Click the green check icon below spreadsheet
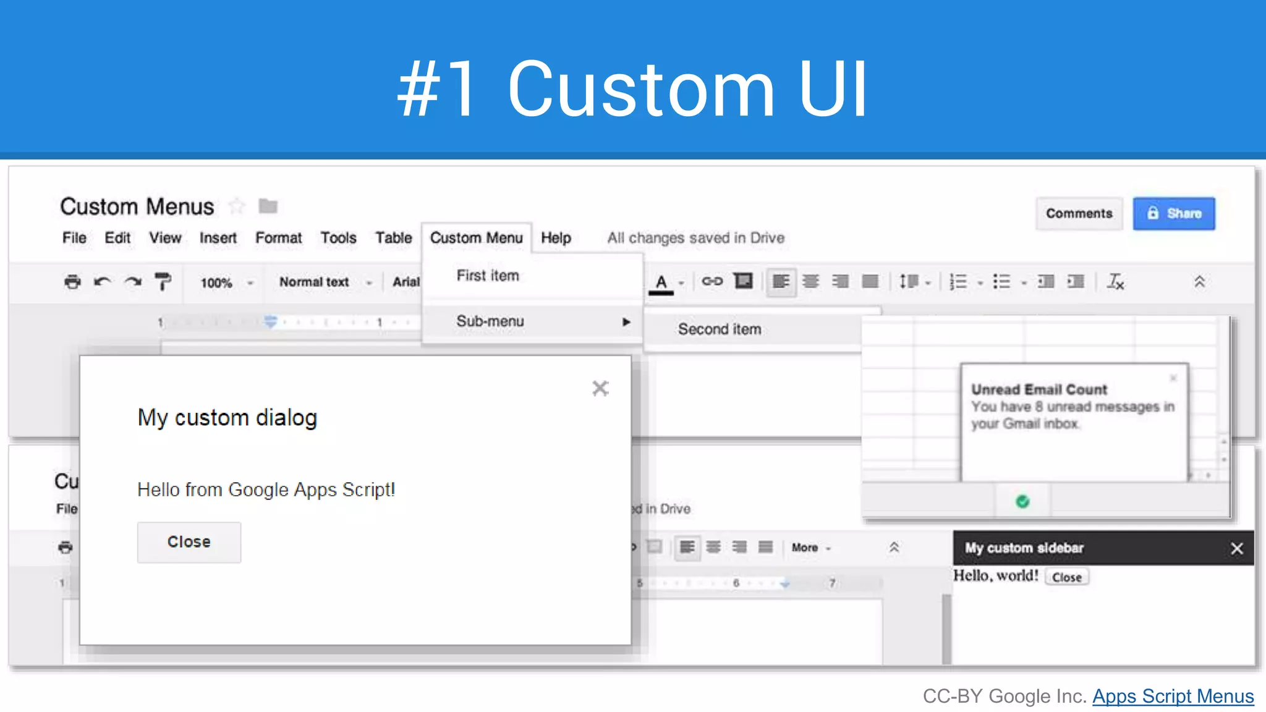Image resolution: width=1266 pixels, height=712 pixels. [x=1022, y=501]
